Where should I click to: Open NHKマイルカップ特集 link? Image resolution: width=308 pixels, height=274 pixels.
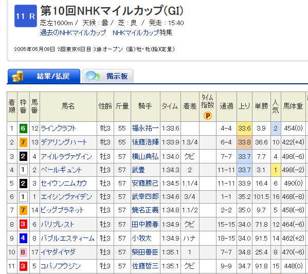[x=142, y=32]
